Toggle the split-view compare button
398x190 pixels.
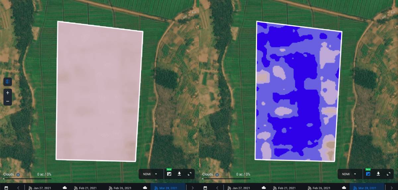[x=8, y=81]
